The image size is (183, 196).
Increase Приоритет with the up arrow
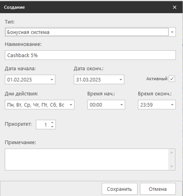(52, 122)
